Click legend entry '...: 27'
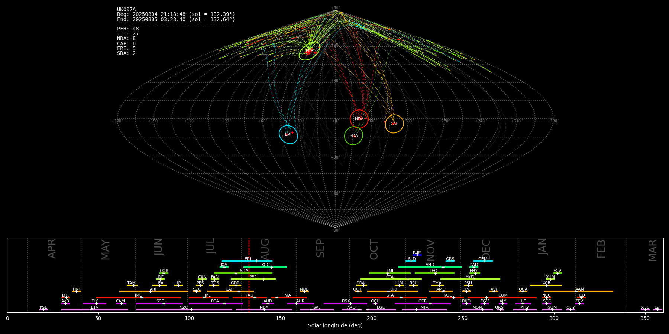Viewport: 669px width, 334px height. [128, 34]
